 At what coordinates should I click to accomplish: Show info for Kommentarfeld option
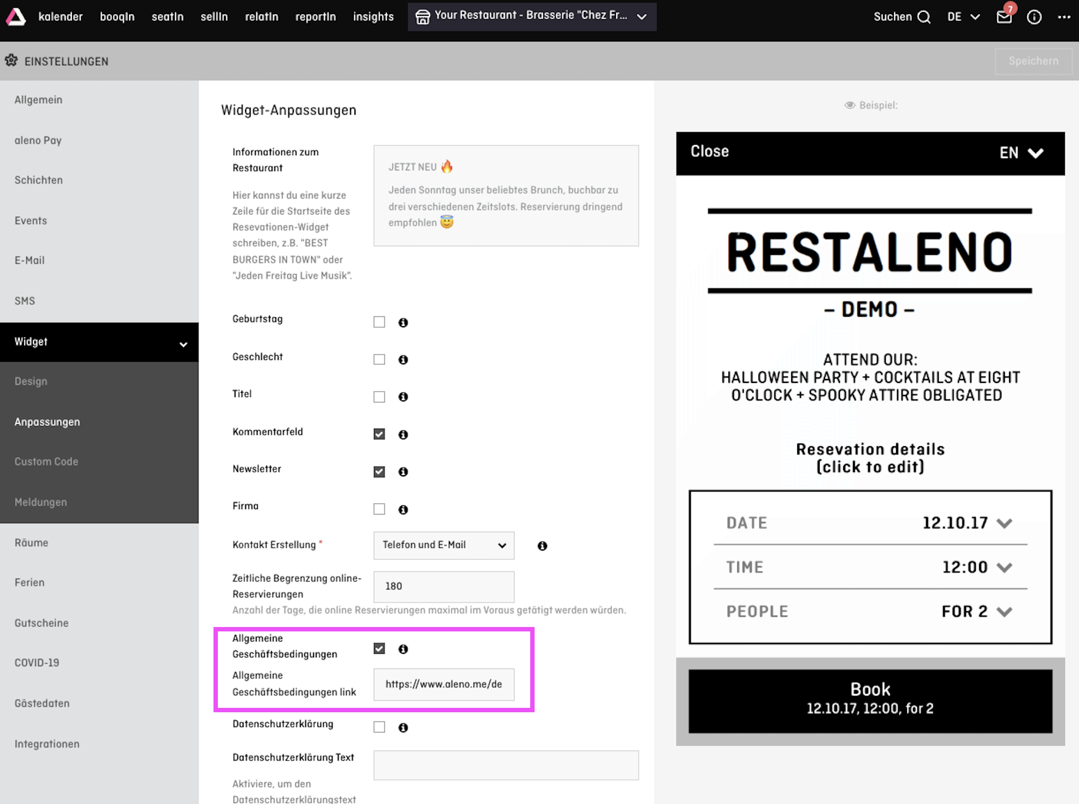tap(403, 434)
